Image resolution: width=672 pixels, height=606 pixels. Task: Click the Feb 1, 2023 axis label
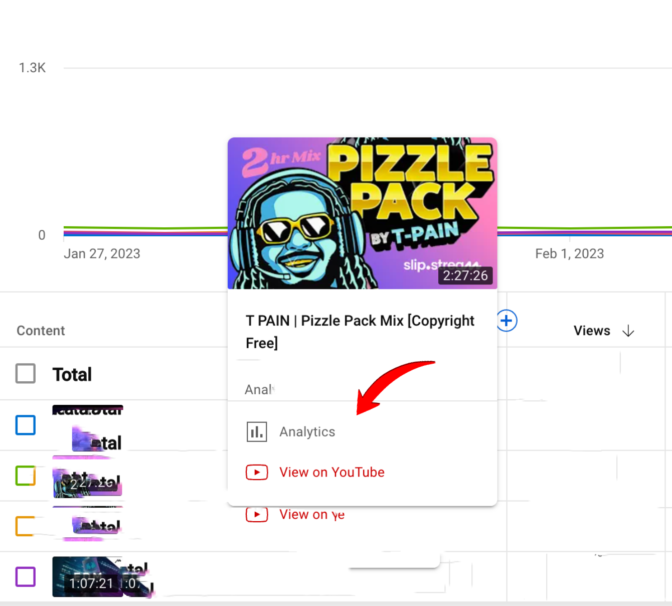point(569,254)
